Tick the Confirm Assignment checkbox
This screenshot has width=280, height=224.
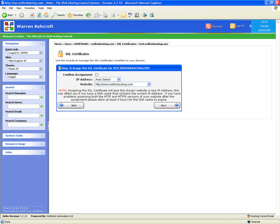(x=97, y=75)
